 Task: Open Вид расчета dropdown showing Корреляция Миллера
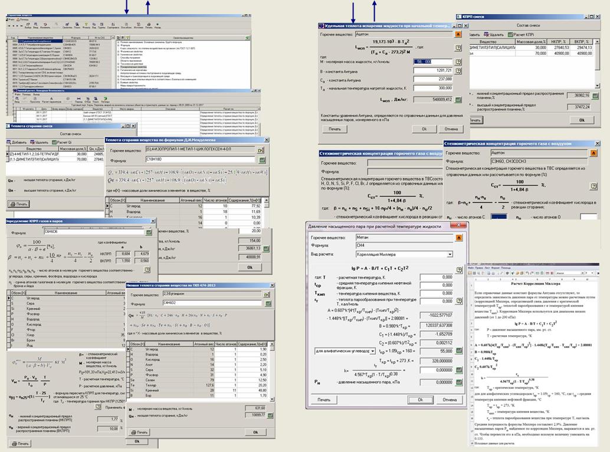pyautogui.click(x=448, y=254)
